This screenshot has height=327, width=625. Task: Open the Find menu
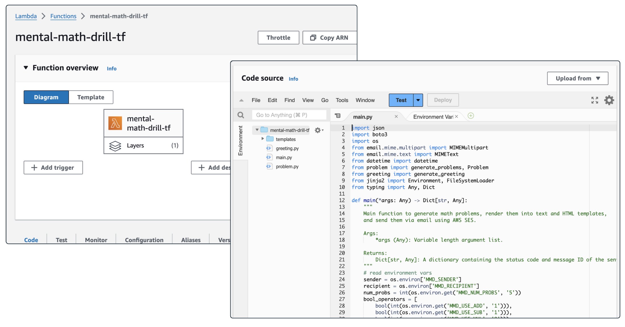pyautogui.click(x=289, y=100)
